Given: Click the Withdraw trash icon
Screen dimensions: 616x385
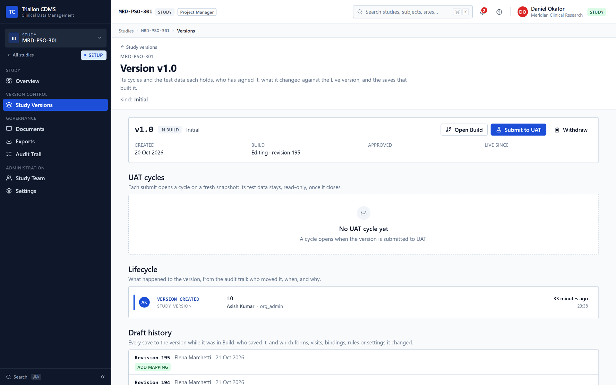Looking at the screenshot, I should click(x=557, y=130).
